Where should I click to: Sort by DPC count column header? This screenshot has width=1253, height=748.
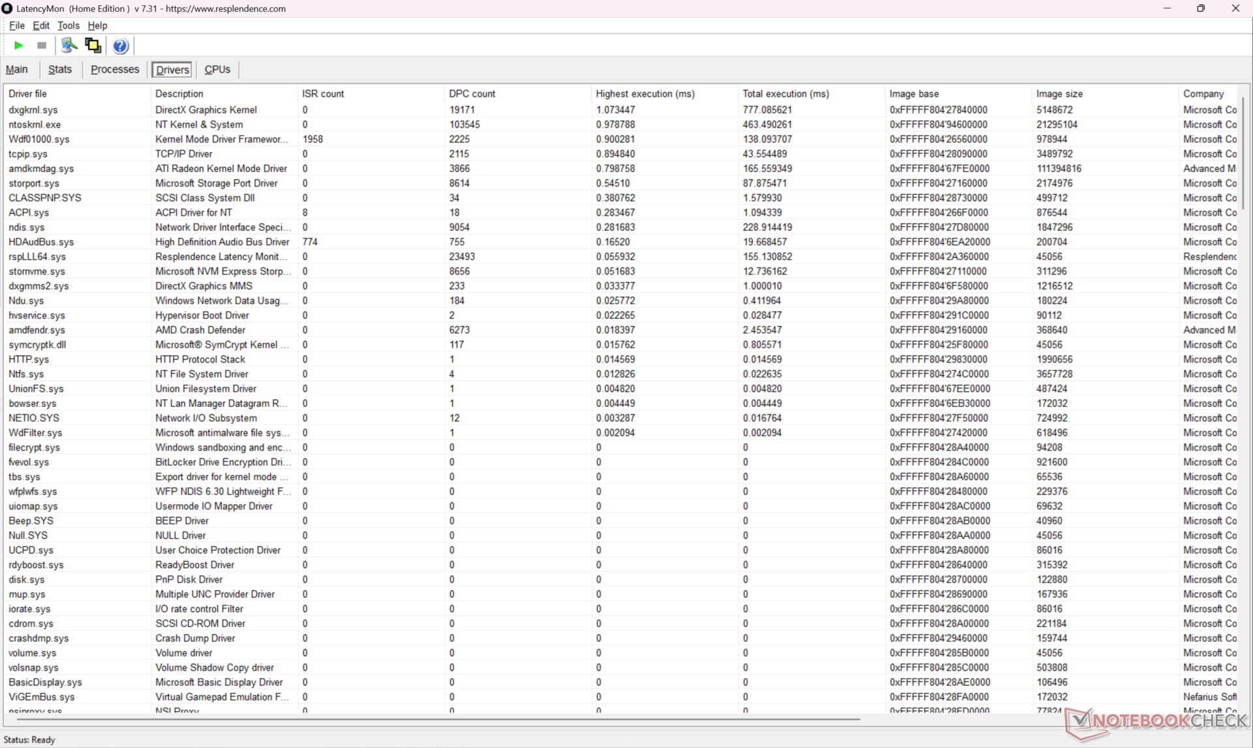[x=472, y=94]
